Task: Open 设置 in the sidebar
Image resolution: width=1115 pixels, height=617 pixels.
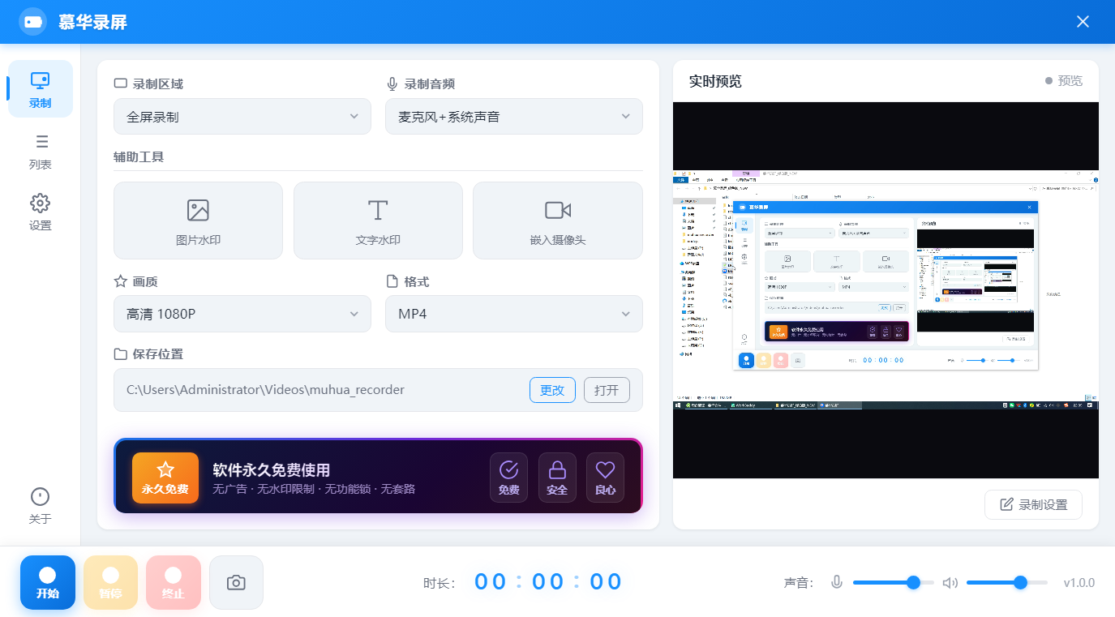Action: click(40, 212)
